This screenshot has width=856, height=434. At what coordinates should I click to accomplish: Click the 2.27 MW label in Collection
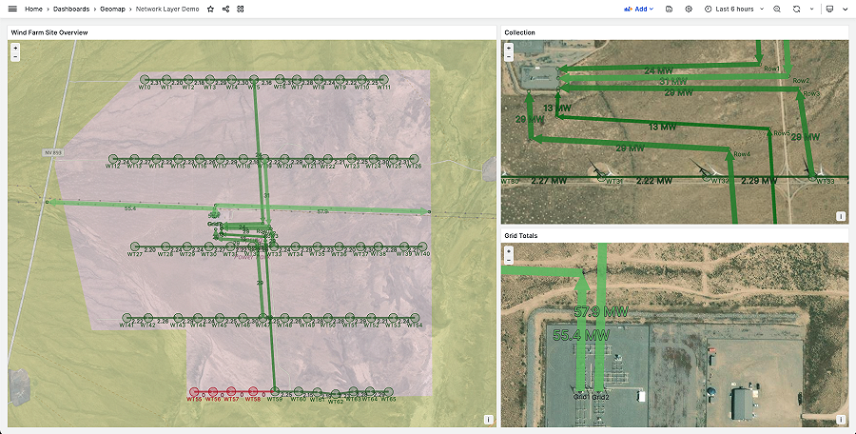tap(549, 181)
